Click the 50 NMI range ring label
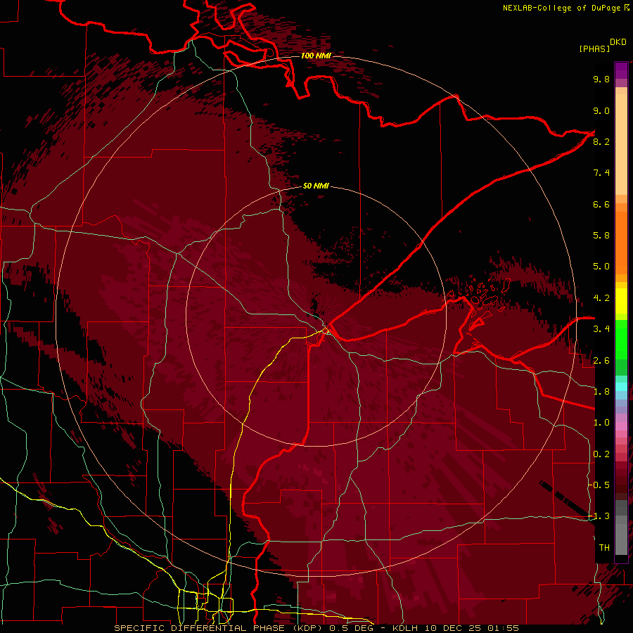 [x=316, y=186]
